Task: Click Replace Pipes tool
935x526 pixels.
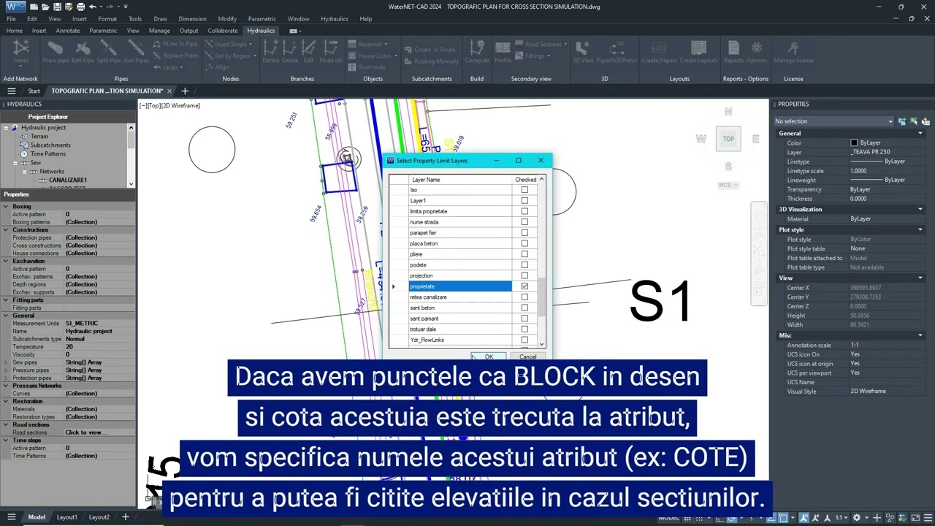Action: click(x=175, y=56)
